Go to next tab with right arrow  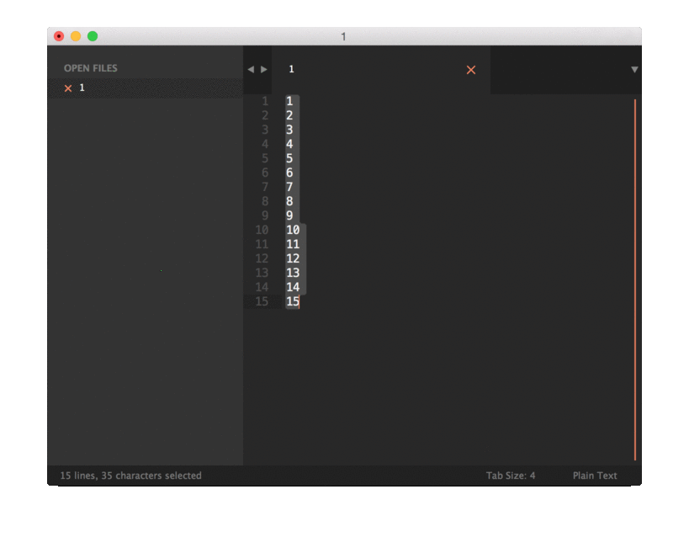coord(264,70)
